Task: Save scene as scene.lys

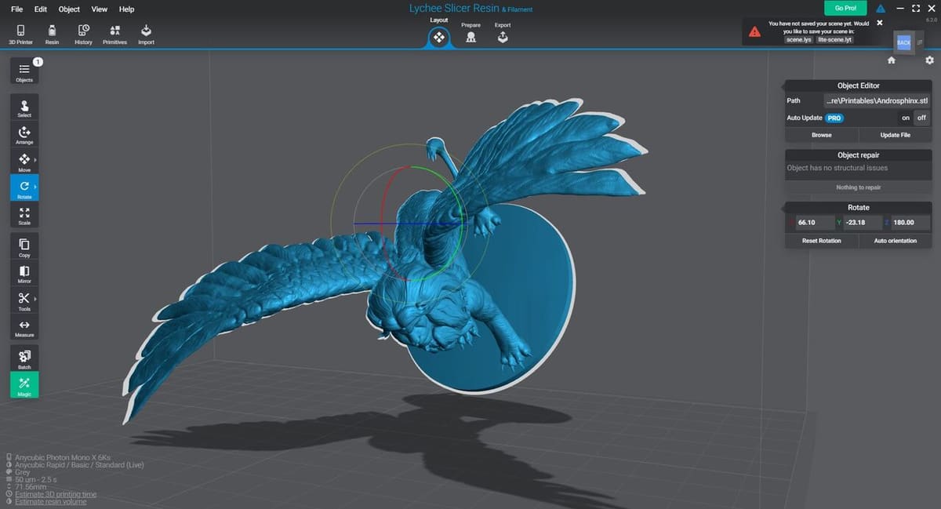Action: pyautogui.click(x=799, y=39)
